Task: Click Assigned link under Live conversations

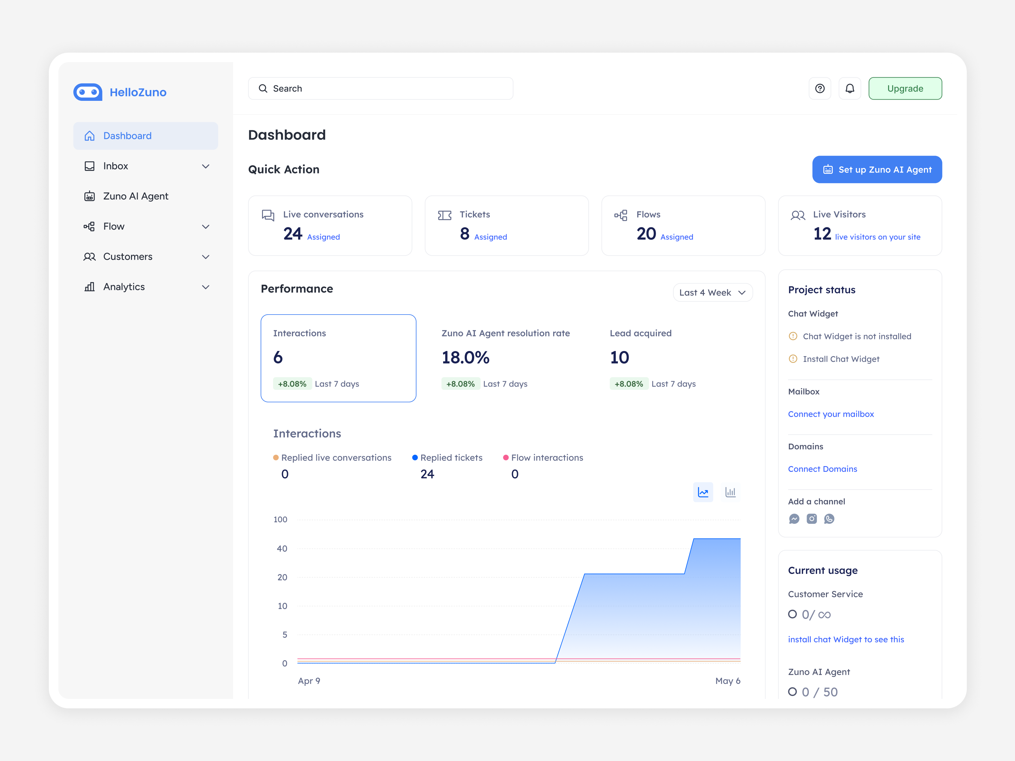Action: coord(324,237)
